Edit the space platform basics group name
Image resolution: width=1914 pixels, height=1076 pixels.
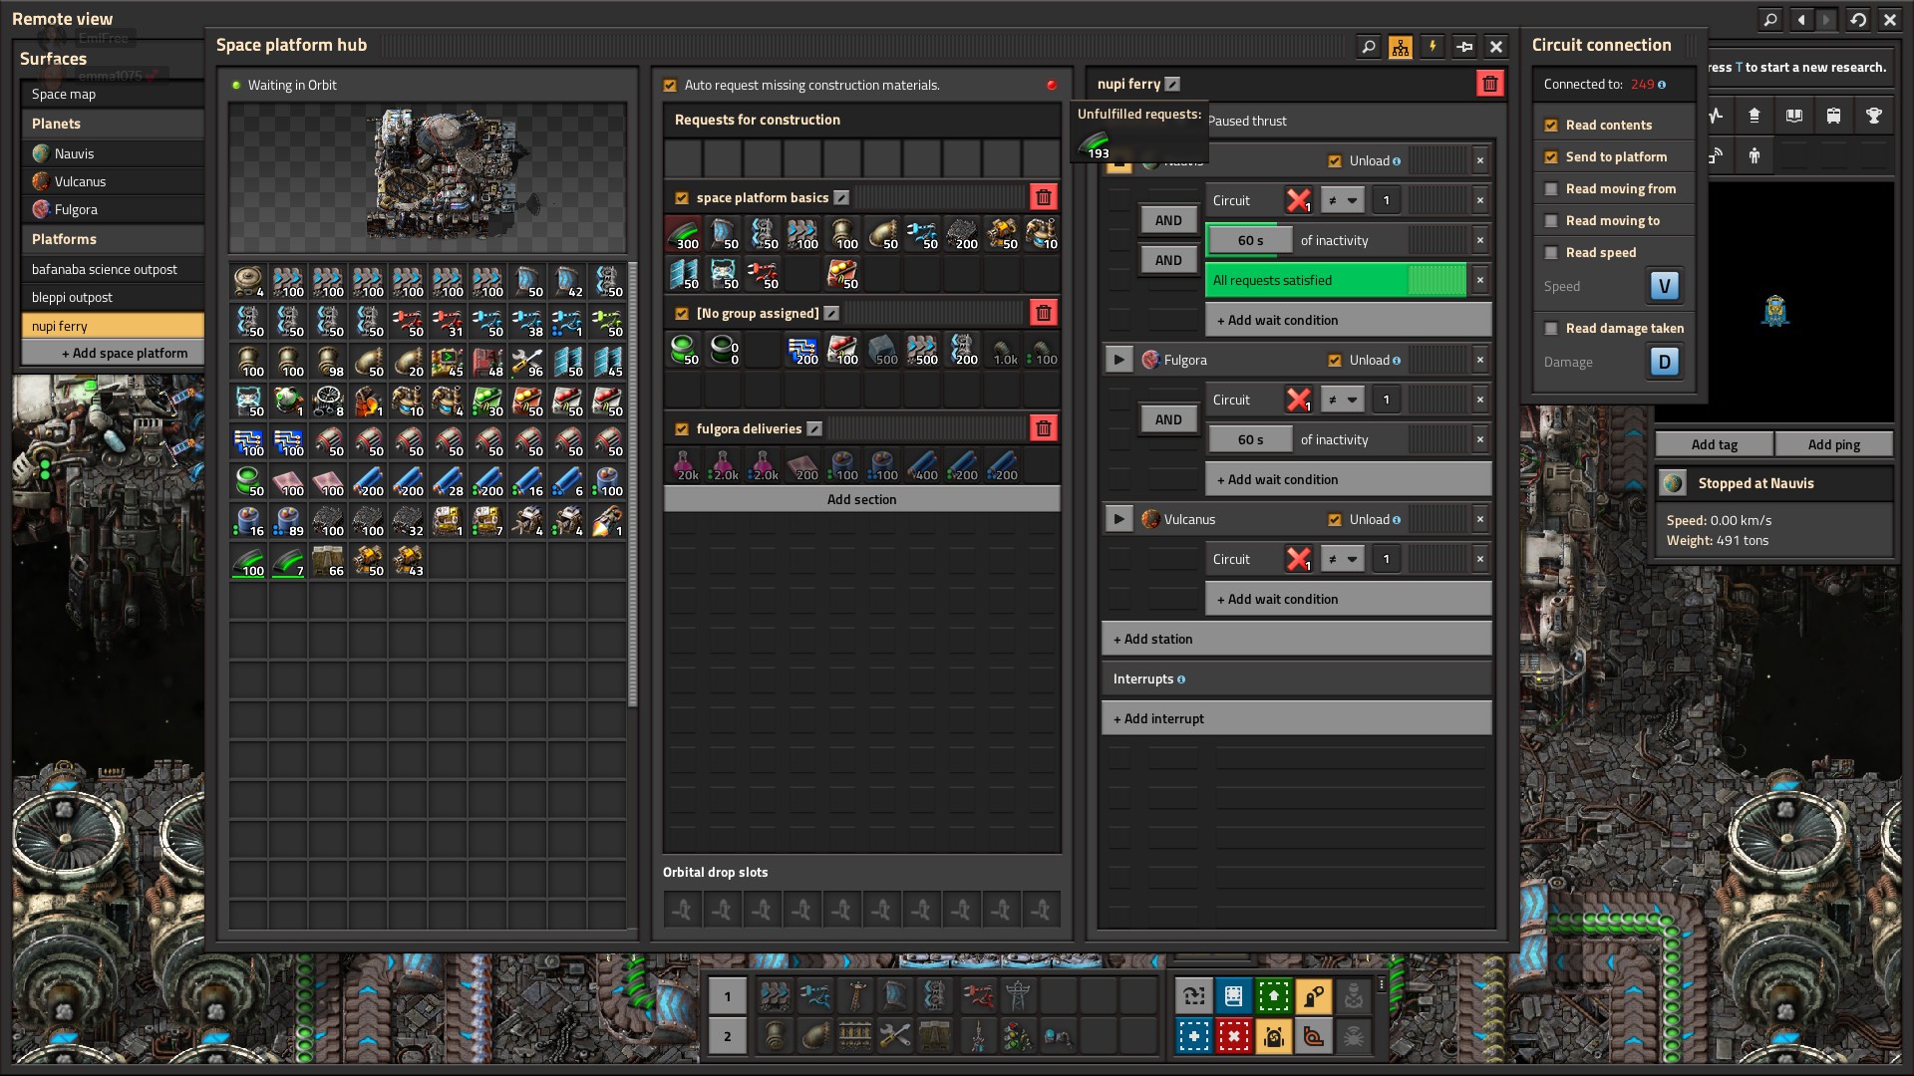[841, 197]
